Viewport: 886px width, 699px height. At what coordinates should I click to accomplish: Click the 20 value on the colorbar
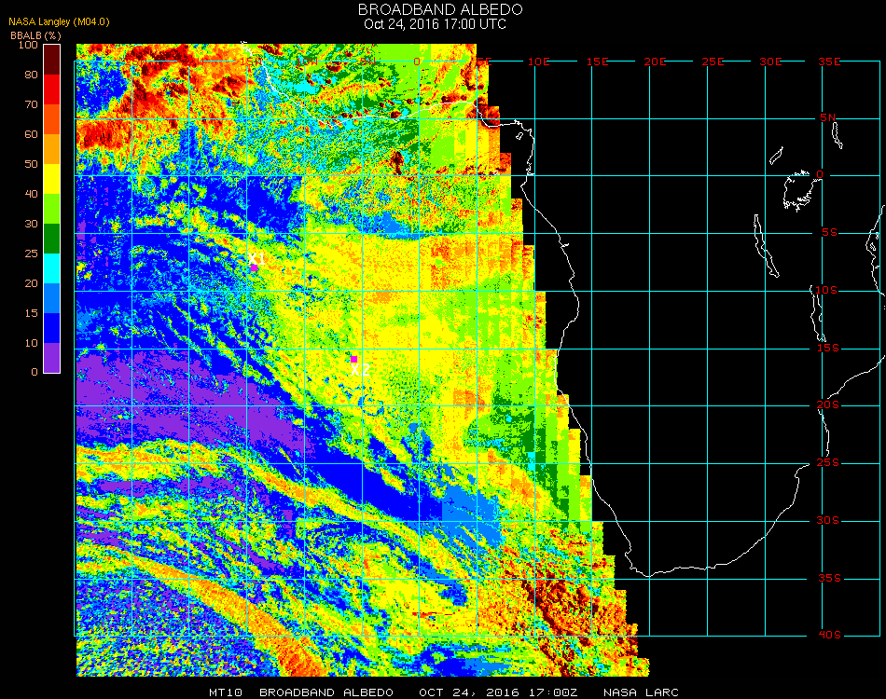31,283
